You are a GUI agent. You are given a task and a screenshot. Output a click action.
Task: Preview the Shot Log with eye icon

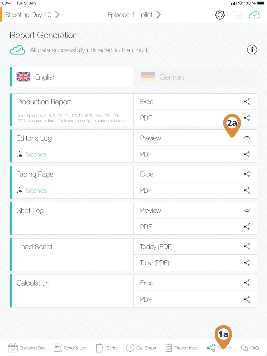247,210
